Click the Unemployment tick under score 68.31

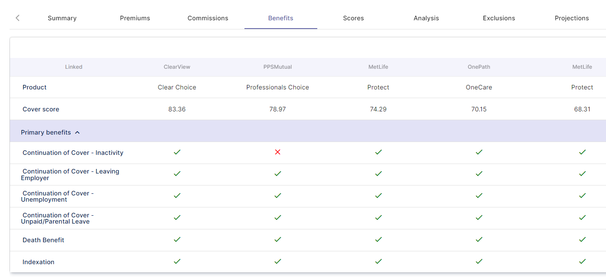(x=582, y=195)
